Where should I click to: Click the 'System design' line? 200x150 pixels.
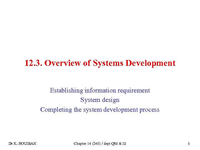point(100,100)
